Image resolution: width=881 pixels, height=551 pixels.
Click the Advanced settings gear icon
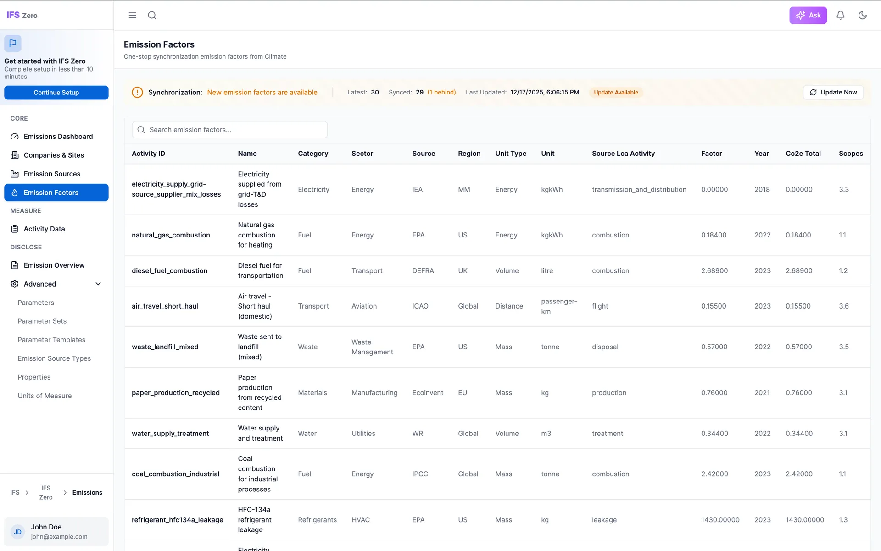pos(14,284)
